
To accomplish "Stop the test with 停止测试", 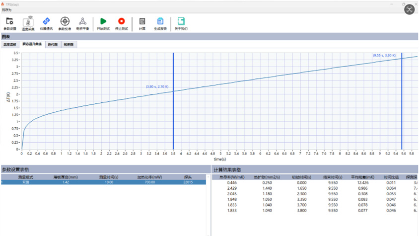I will (121, 23).
